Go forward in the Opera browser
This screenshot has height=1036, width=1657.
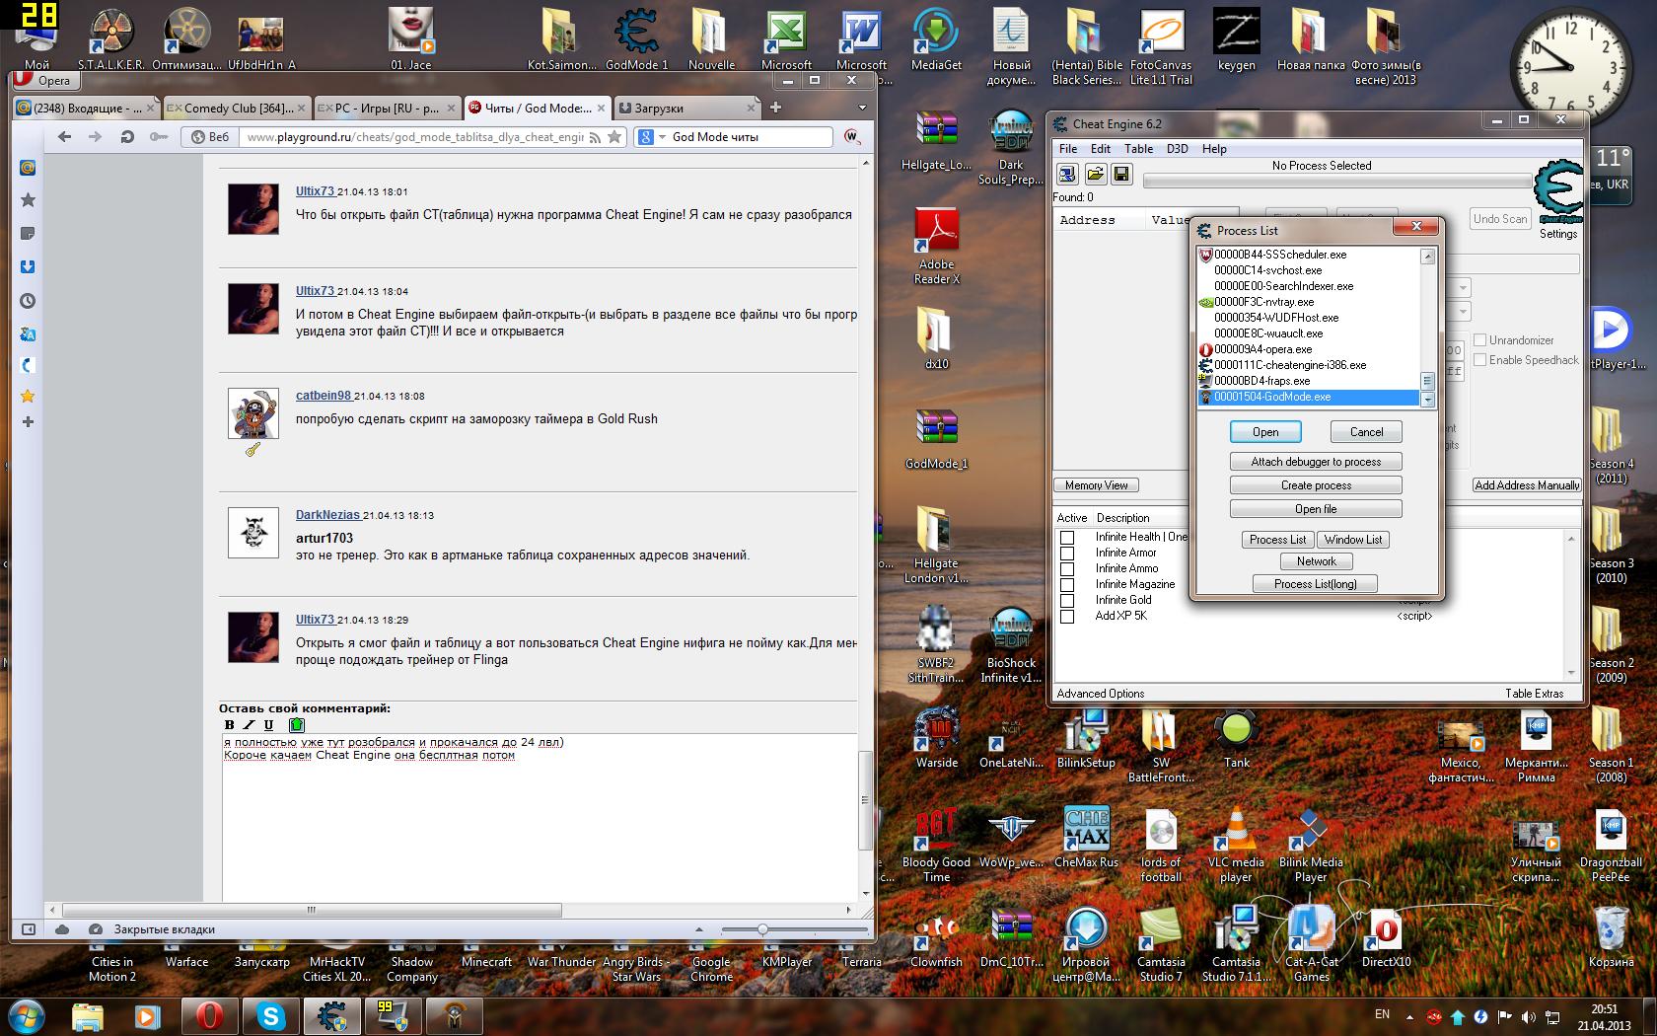point(96,137)
